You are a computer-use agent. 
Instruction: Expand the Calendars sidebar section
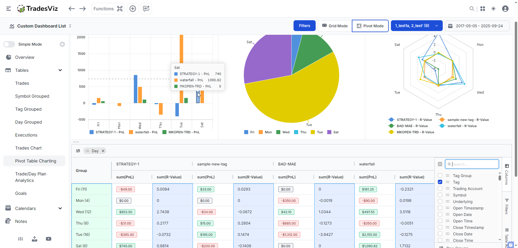click(60, 208)
